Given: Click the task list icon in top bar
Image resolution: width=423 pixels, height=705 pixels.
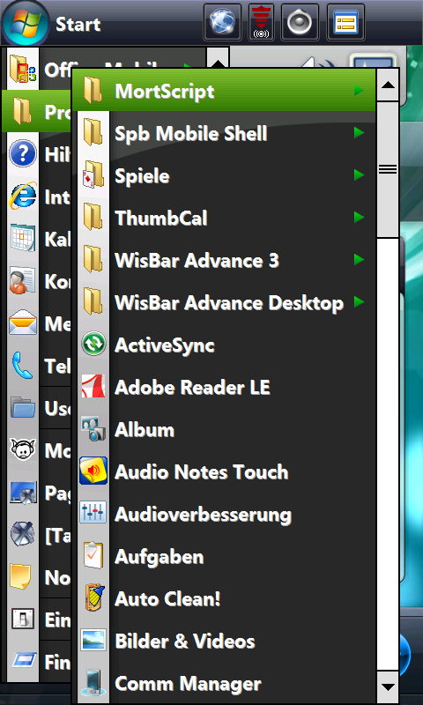Looking at the screenshot, I should 345,22.
